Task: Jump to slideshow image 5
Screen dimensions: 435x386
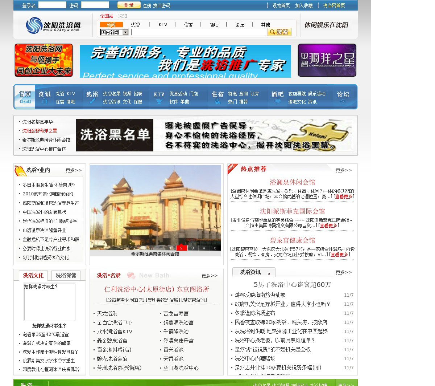Action: click(215, 248)
